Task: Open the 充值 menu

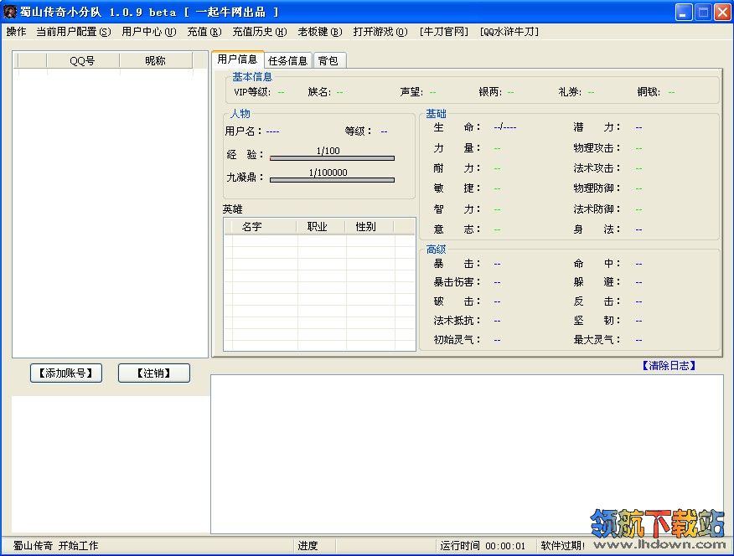Action: click(204, 32)
